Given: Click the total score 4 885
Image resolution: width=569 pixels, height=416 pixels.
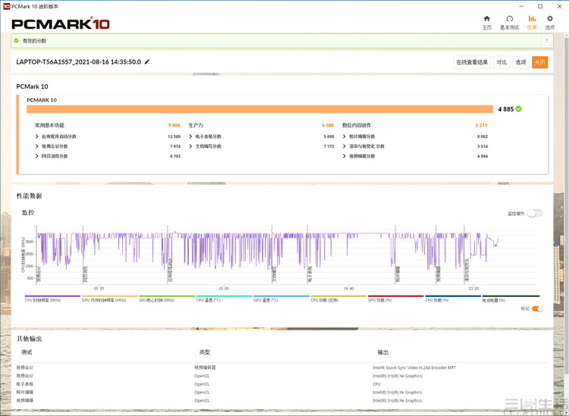Looking at the screenshot, I should click(506, 109).
